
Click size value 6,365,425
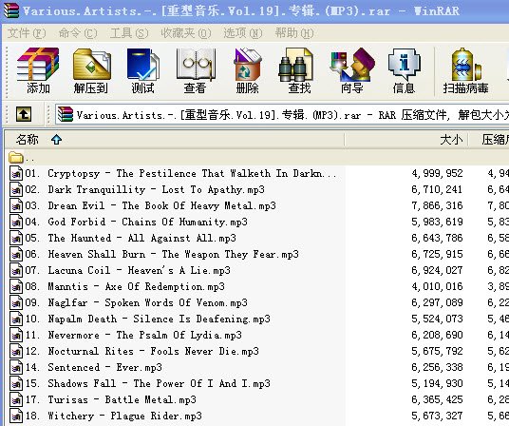[x=437, y=399]
